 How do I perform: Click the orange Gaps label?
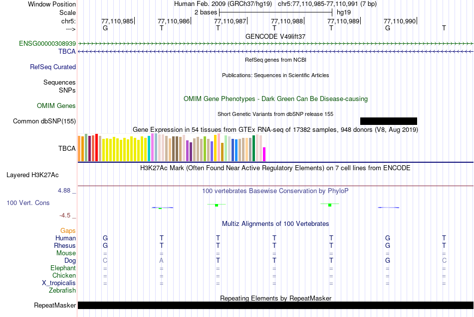click(68, 230)
